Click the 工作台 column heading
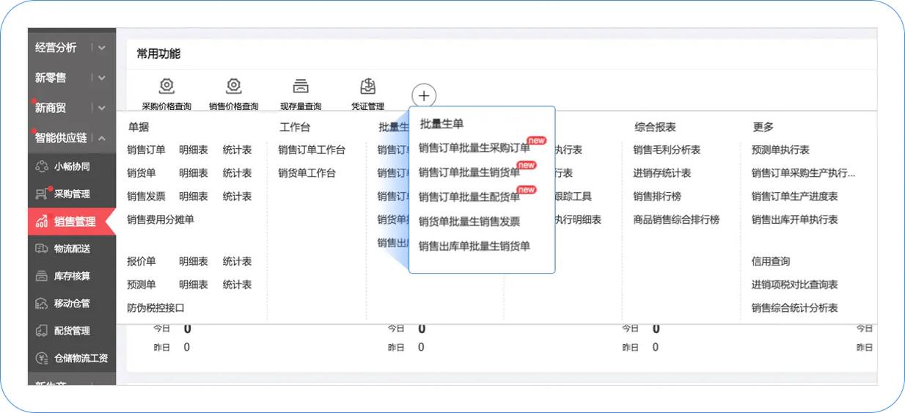Screen dimensions: 905x413 tap(295, 127)
